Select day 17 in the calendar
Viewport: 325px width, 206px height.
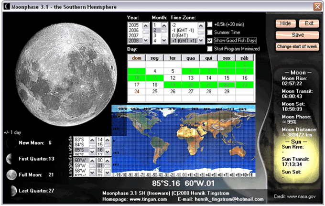point(137,85)
